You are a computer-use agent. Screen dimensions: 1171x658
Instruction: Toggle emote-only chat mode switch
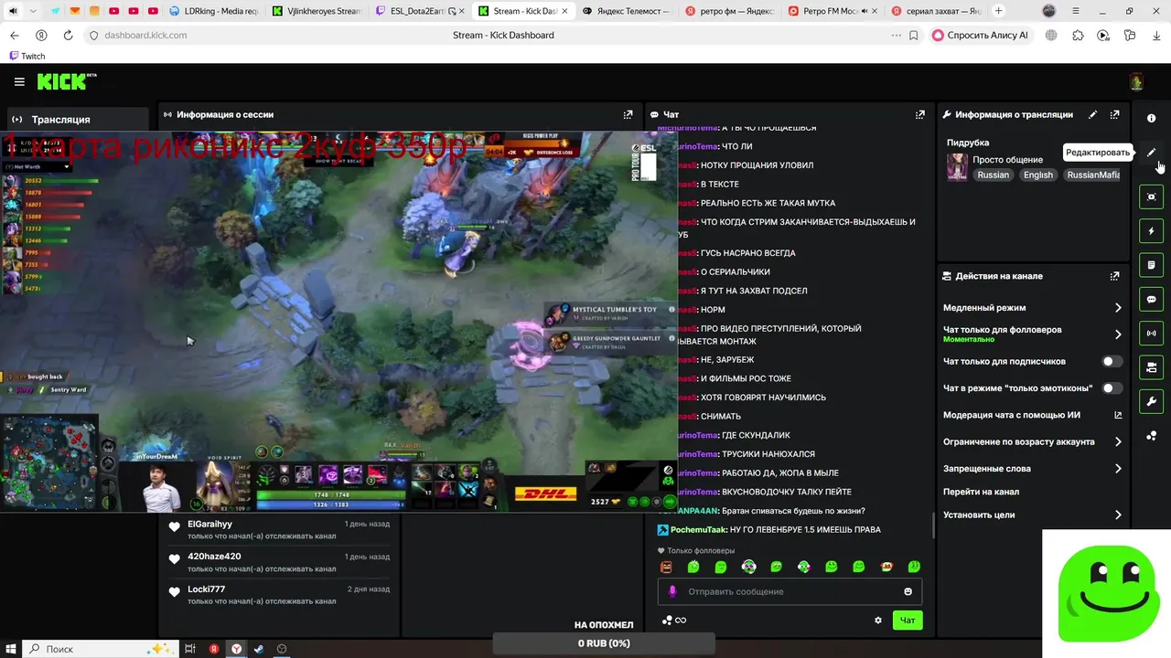click(1112, 388)
